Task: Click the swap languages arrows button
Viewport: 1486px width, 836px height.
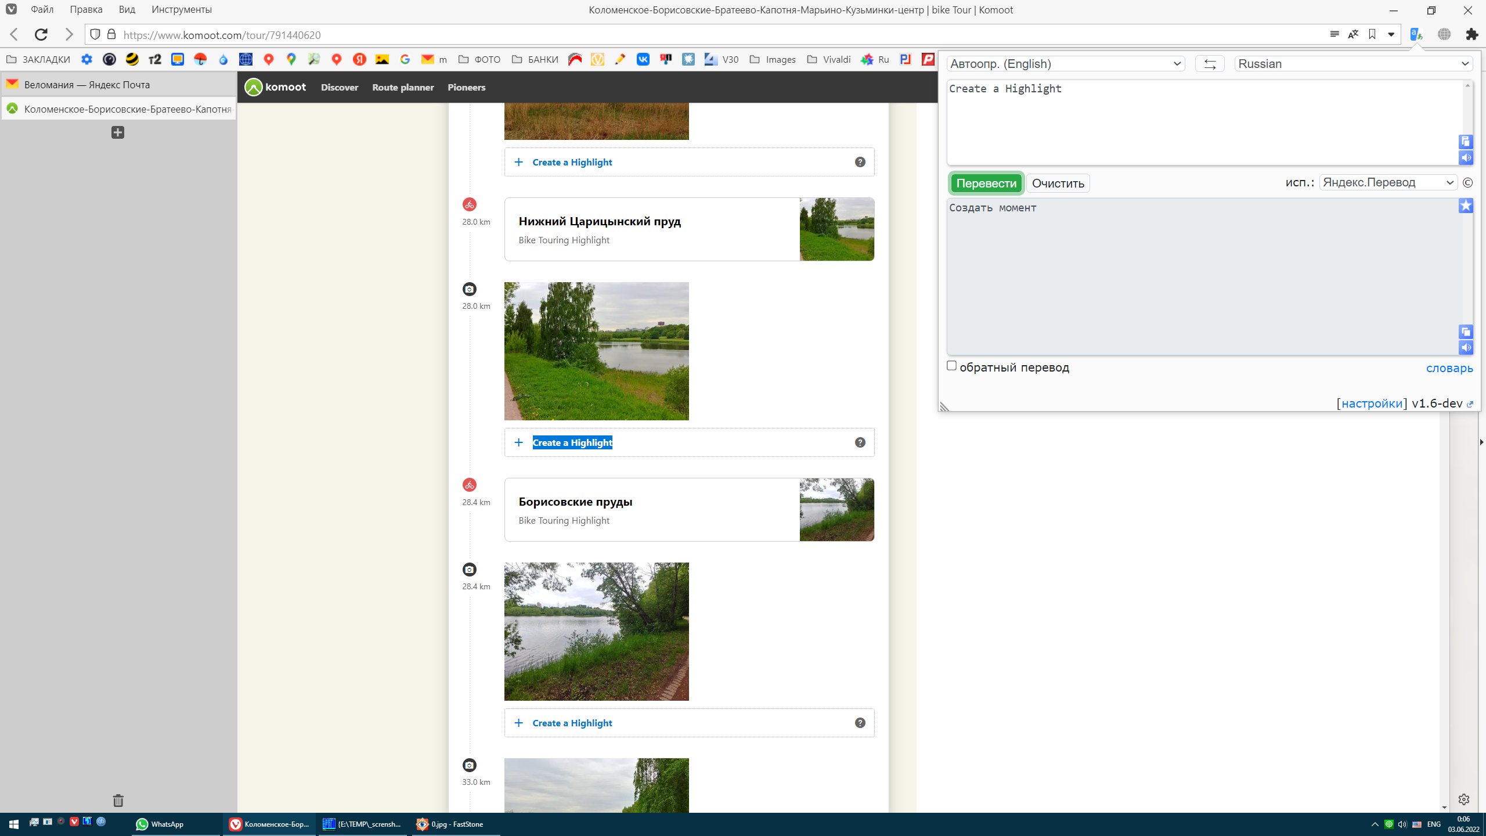Action: 1210,64
